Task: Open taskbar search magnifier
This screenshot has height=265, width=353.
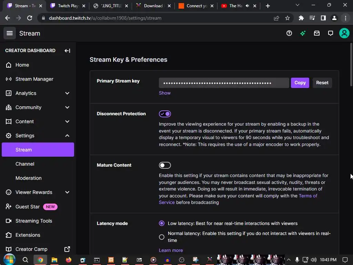Action: 26,260
